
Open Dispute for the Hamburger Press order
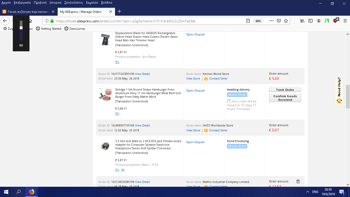pos(195,91)
